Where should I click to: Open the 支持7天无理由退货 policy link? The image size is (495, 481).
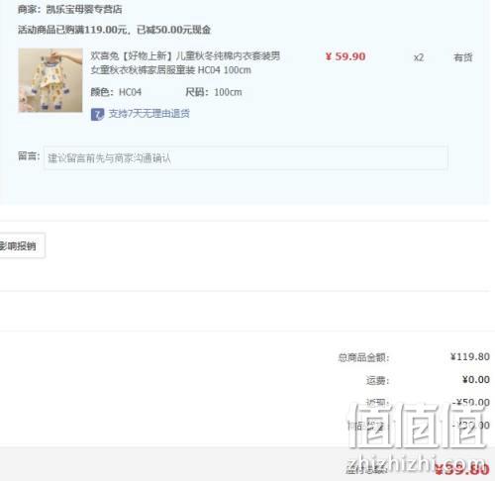coord(148,114)
